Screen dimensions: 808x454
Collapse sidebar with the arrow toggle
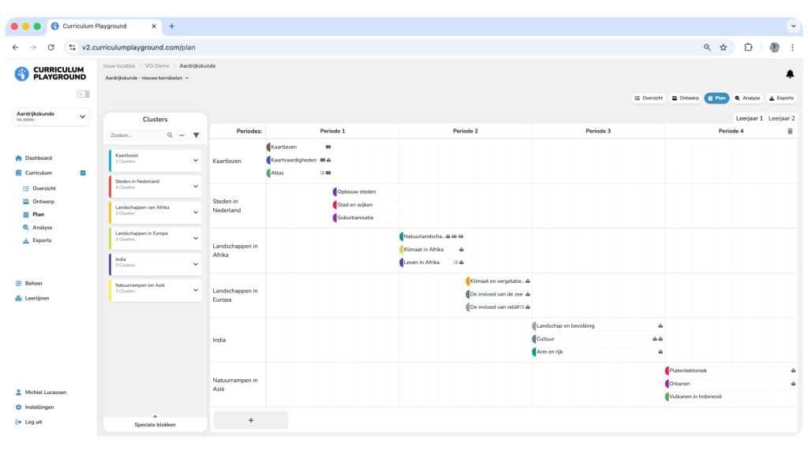82,94
